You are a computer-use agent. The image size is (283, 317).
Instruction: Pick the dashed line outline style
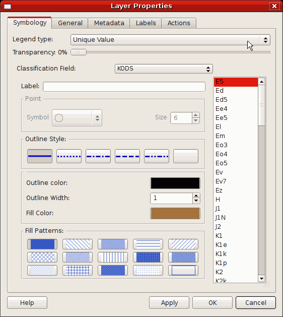tap(127, 156)
